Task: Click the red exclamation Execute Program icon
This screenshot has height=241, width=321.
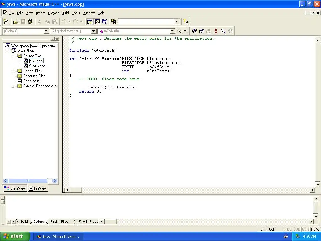Action: [x=216, y=31]
